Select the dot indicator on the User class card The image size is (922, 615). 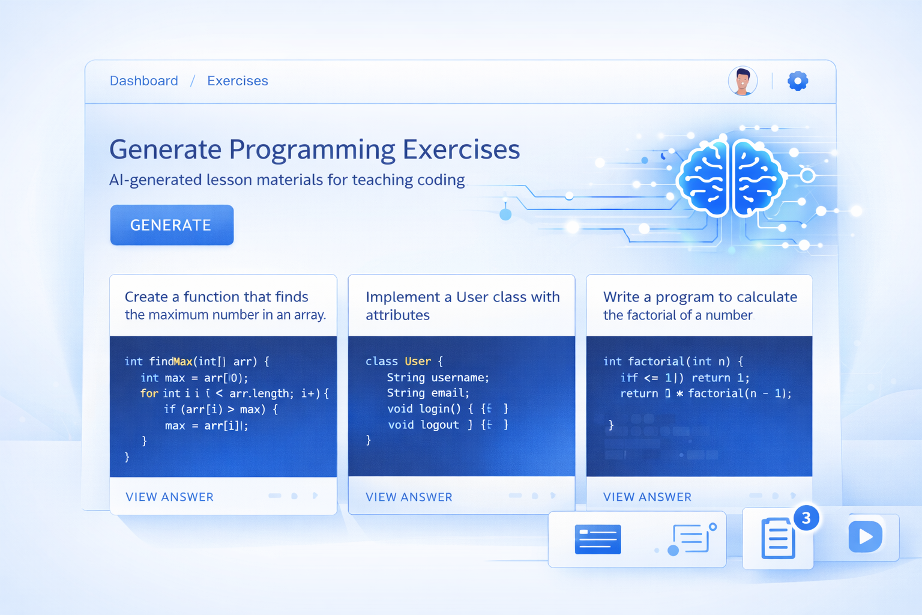point(535,496)
